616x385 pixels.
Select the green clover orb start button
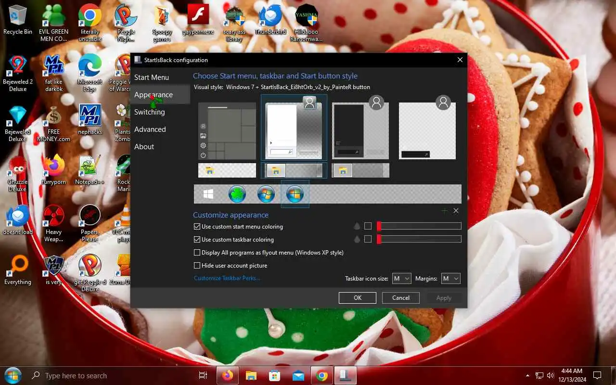click(237, 194)
